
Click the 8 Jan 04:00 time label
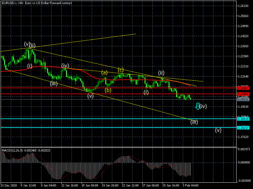click(49, 186)
